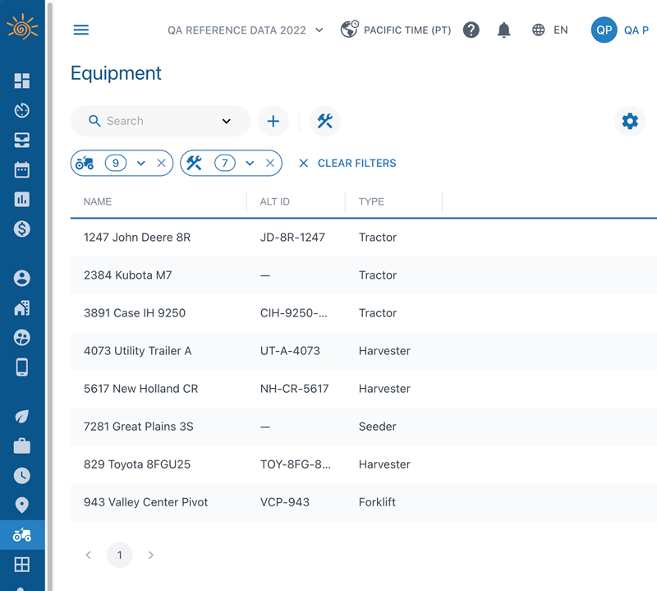Sort by the TYPE column header

[x=371, y=201]
